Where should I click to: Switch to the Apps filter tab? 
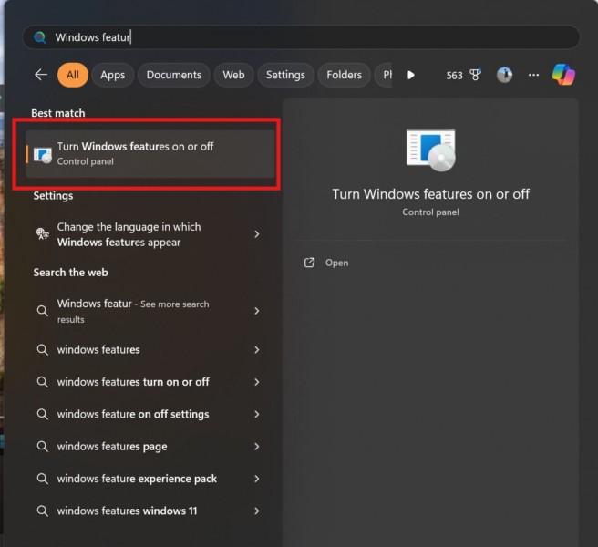tap(113, 75)
